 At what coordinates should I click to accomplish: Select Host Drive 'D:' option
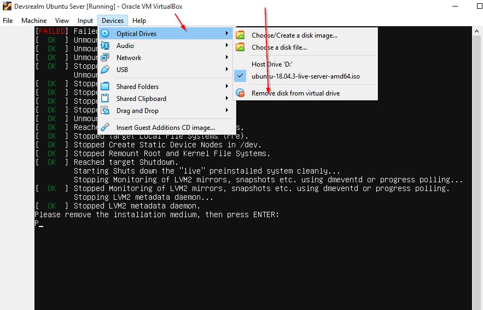(x=305, y=64)
